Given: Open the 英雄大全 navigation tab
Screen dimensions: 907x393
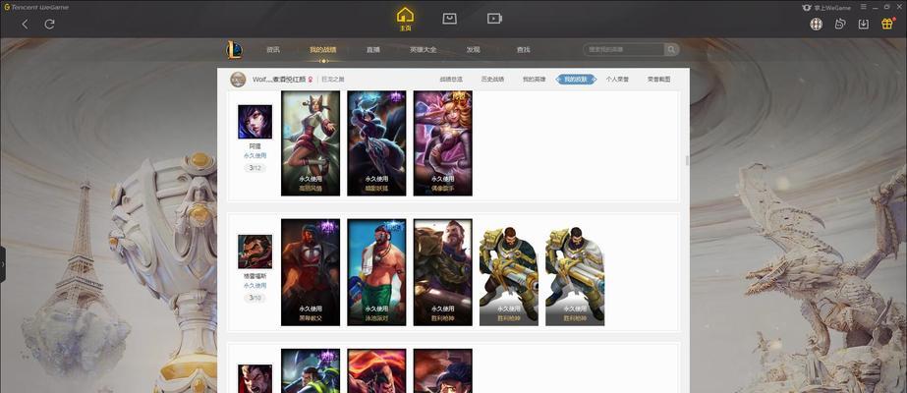Looking at the screenshot, I should pos(423,50).
